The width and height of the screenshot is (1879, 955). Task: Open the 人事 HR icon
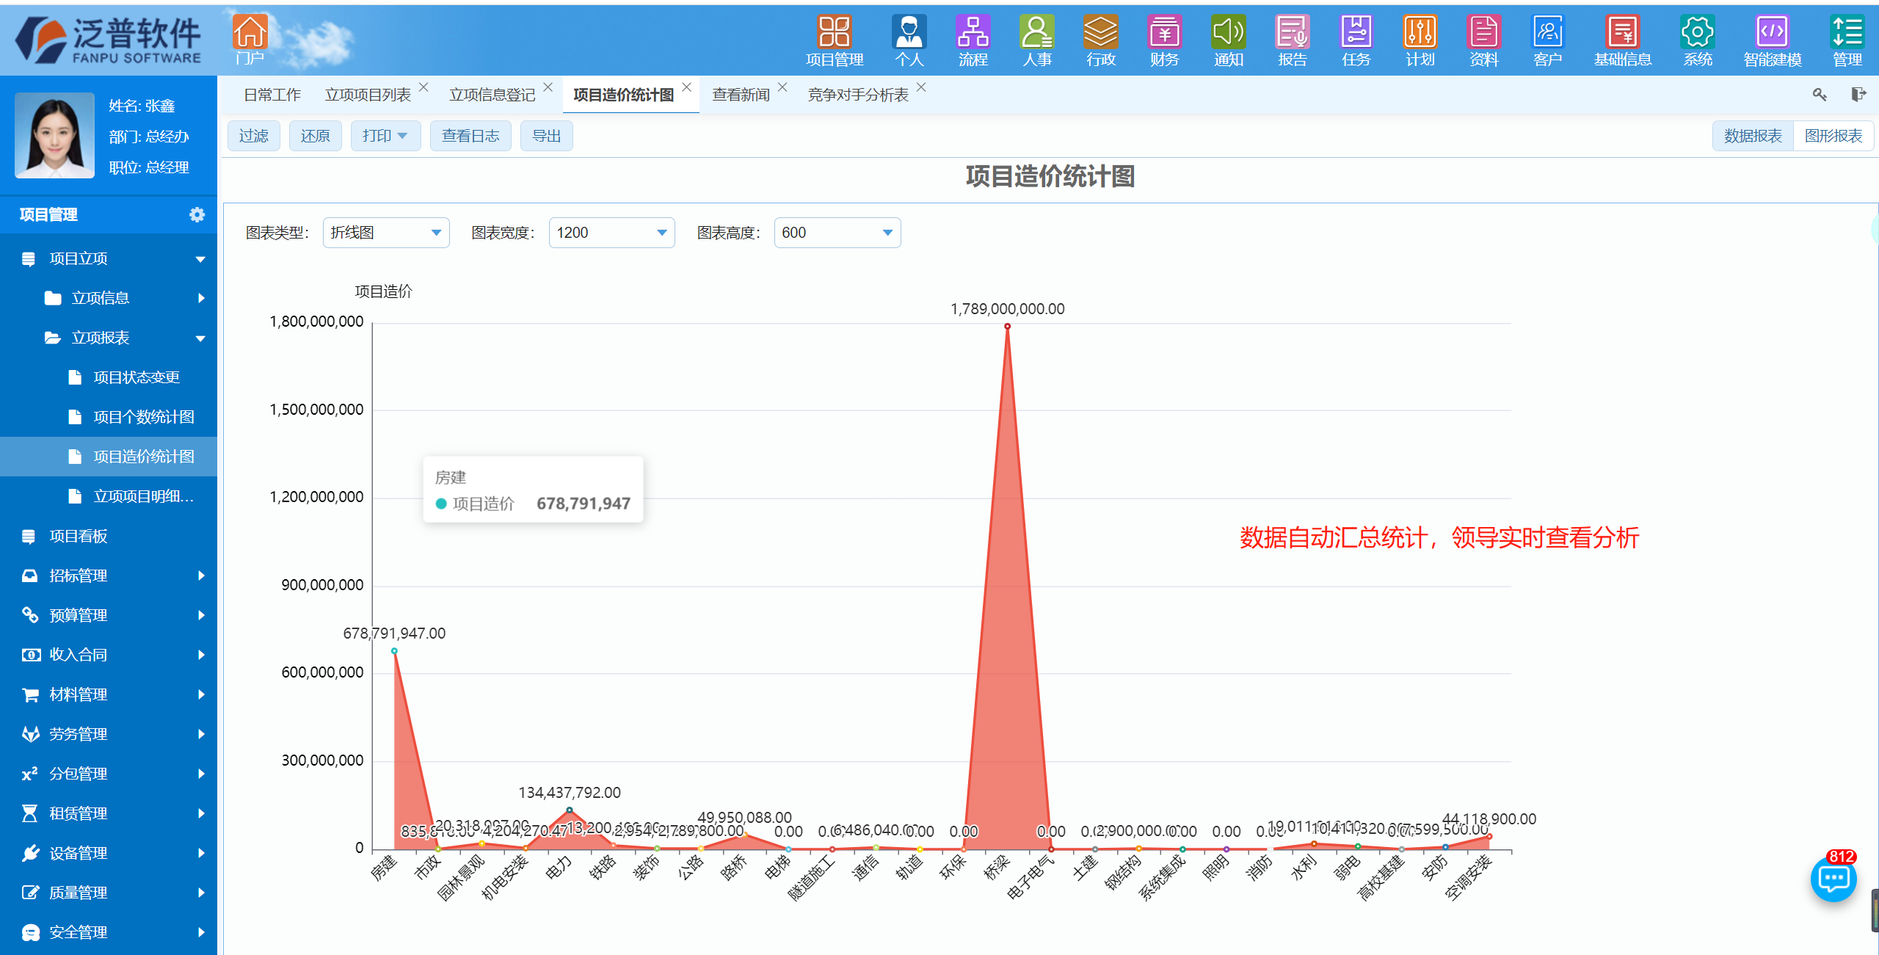pos(1036,41)
